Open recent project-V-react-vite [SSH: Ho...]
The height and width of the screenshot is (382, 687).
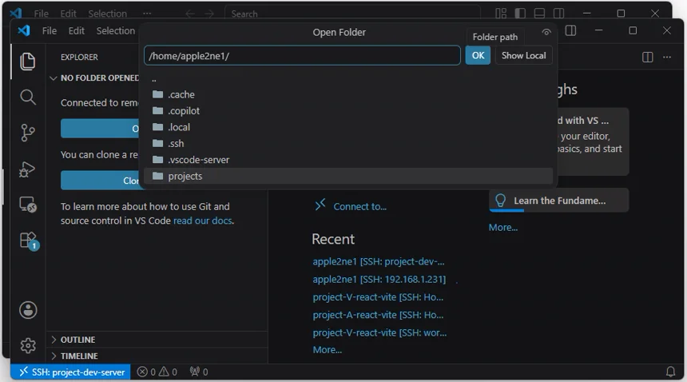point(378,297)
